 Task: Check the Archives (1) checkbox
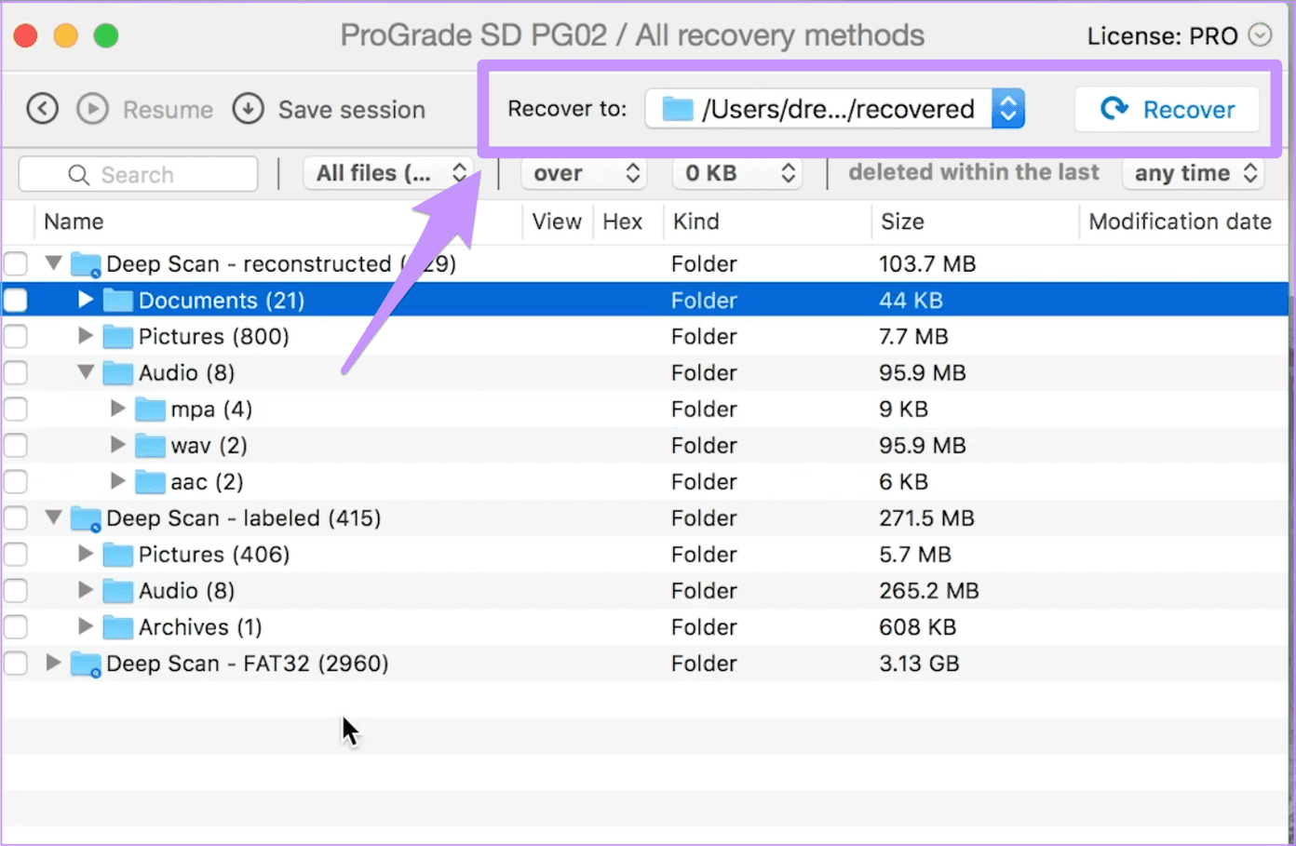click(x=16, y=627)
